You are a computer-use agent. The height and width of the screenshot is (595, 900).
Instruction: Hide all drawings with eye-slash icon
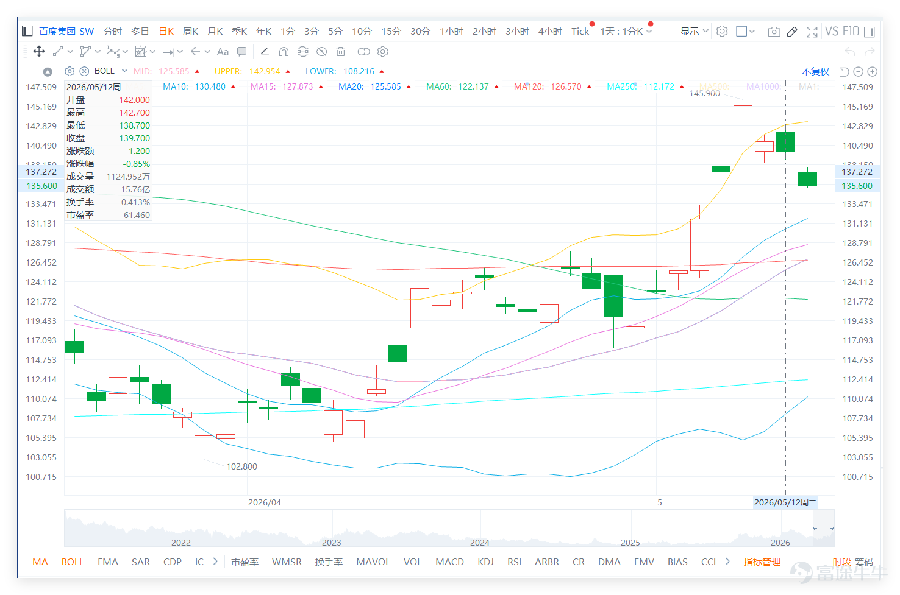[x=321, y=52]
